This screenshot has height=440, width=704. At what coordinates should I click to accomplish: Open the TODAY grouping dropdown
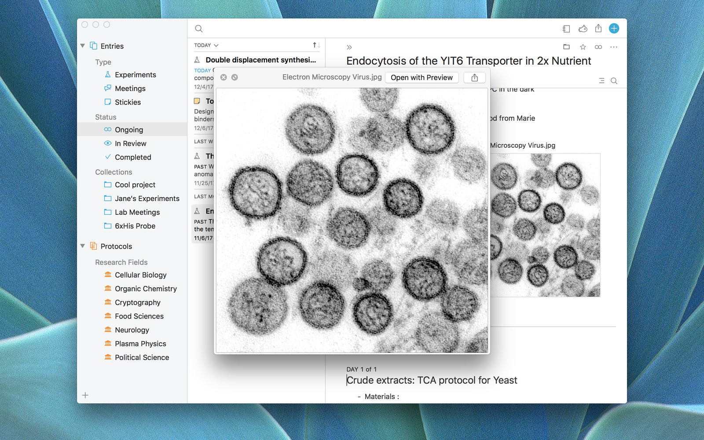[x=206, y=45]
